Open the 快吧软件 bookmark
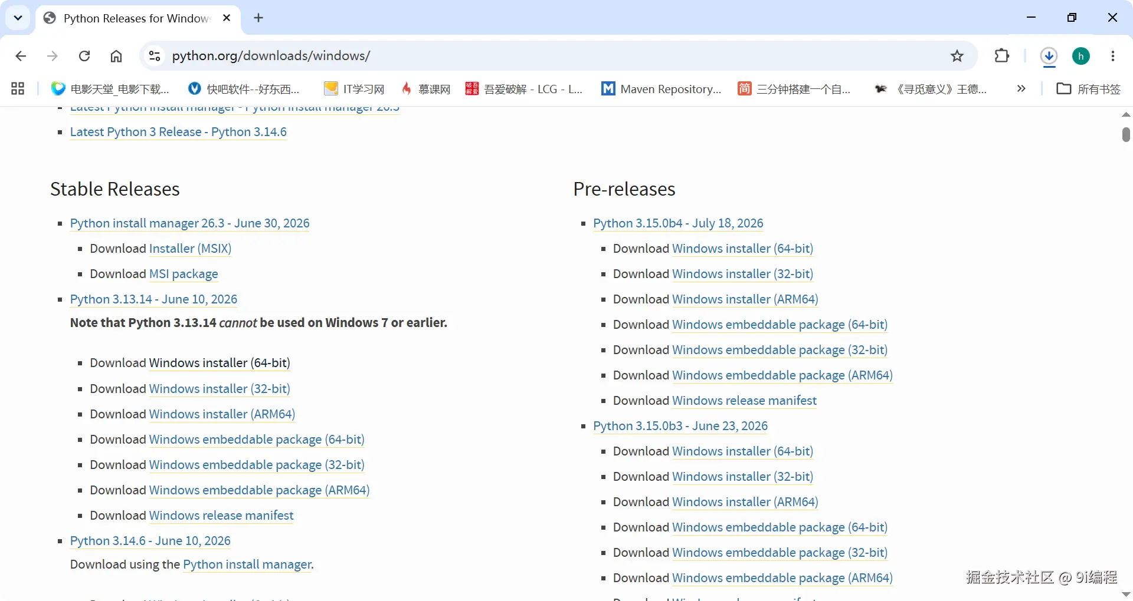1133x601 pixels. click(244, 89)
